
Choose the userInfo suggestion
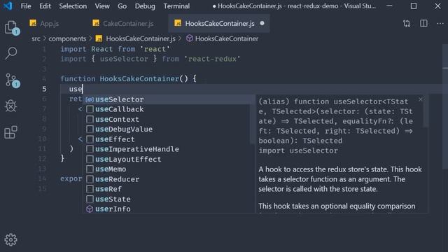[x=169, y=209]
